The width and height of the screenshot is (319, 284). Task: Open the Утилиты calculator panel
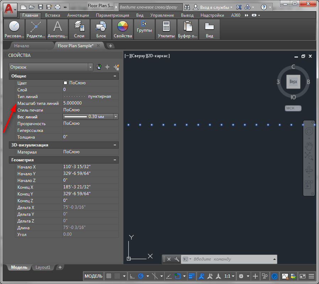click(x=166, y=29)
